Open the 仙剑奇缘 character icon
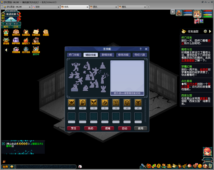Screen dimensions: 214x170 (36, 41)
